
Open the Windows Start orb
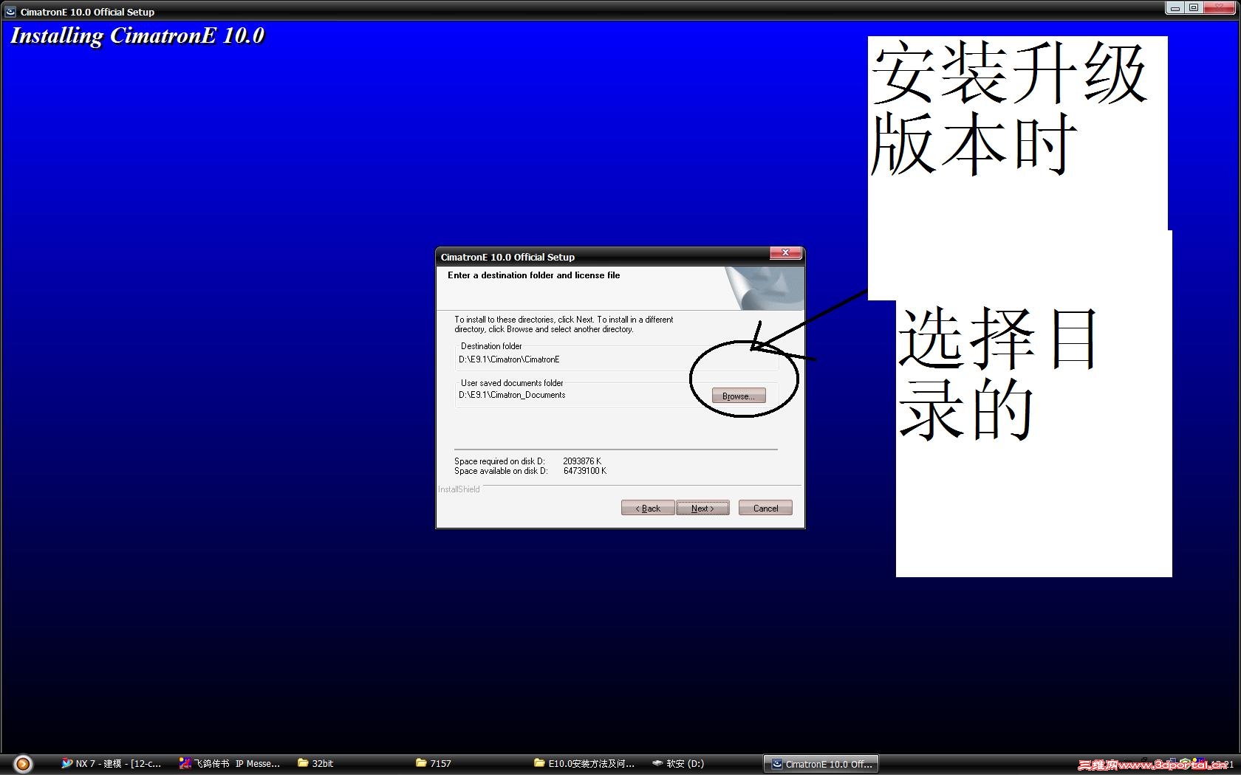point(23,764)
